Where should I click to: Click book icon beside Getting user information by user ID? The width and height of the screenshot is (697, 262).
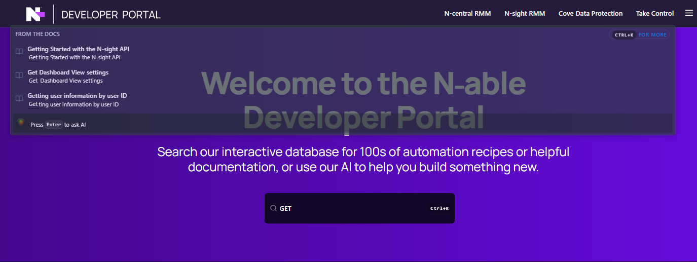coord(19,99)
